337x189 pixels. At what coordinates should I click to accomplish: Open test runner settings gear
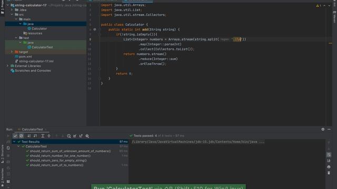click(x=87, y=136)
